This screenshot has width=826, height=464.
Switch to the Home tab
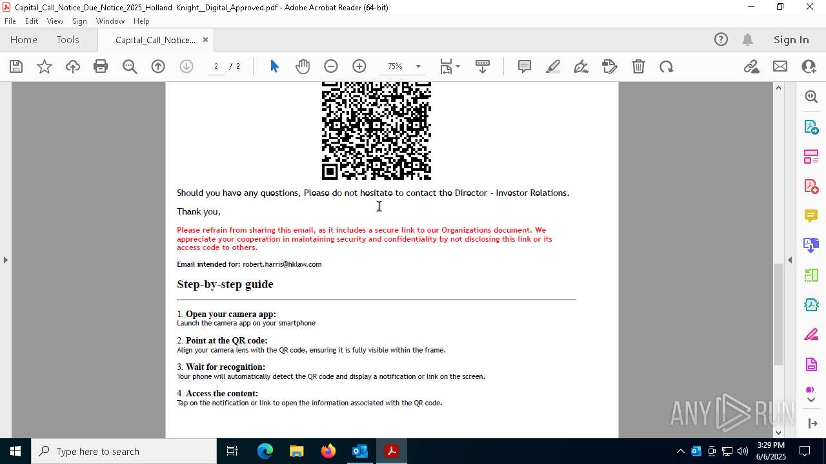pyautogui.click(x=24, y=40)
